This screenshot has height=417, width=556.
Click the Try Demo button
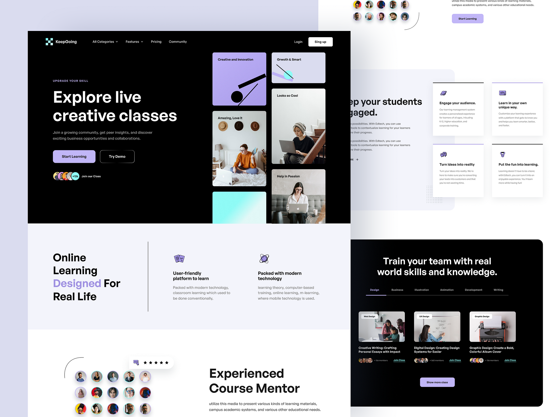[x=116, y=156]
